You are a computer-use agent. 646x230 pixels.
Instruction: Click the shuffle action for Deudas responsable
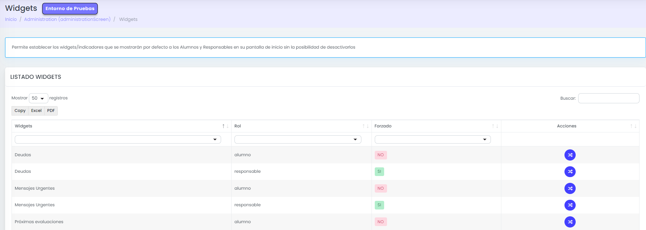point(570,172)
